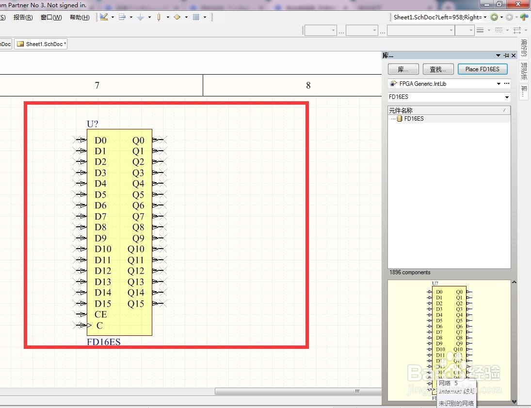Screen dimensions: 531x408
Task: Click the line weight formatting icon
Action: pos(480,31)
